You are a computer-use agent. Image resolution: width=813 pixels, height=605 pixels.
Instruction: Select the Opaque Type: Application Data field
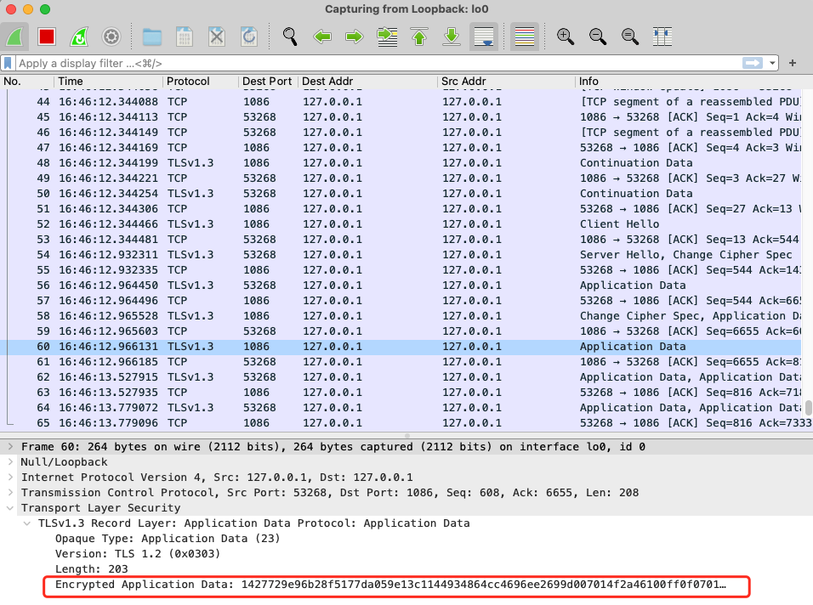168,538
